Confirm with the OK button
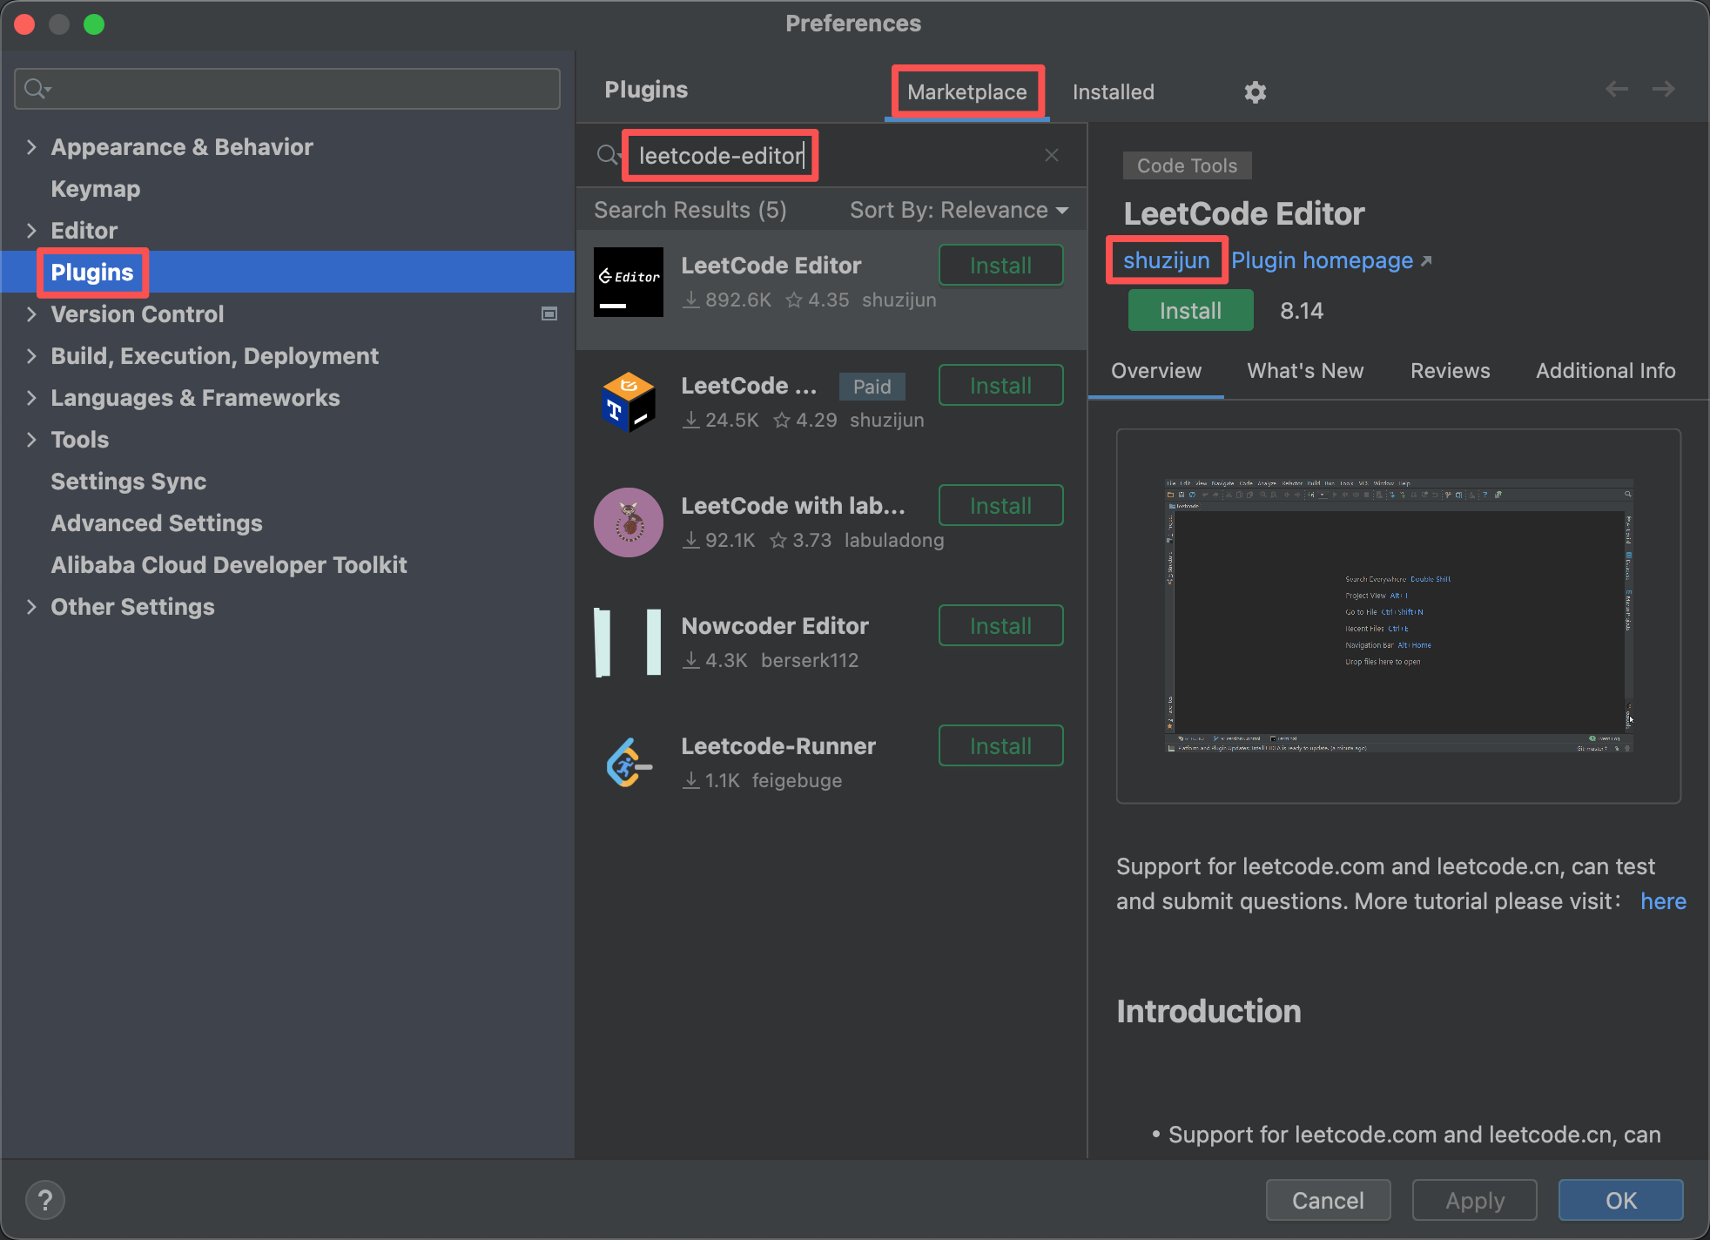This screenshot has height=1240, width=1710. click(x=1620, y=1200)
